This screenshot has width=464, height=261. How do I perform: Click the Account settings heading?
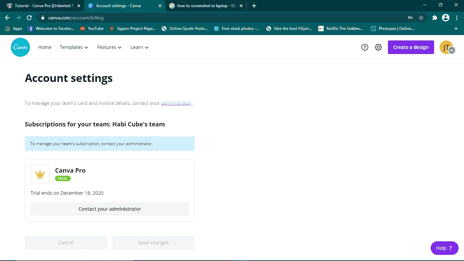[69, 78]
